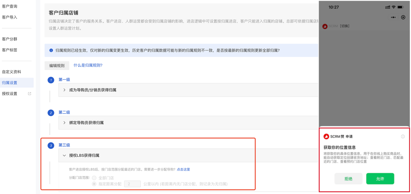The width and height of the screenshot is (411, 194).
Task: Open 授权设置 in the sidebar
Action: 10,94
